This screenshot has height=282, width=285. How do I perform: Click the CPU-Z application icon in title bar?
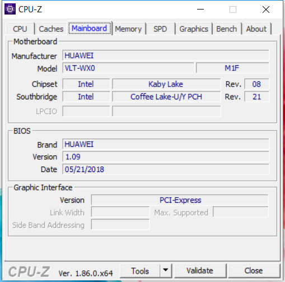(10, 9)
